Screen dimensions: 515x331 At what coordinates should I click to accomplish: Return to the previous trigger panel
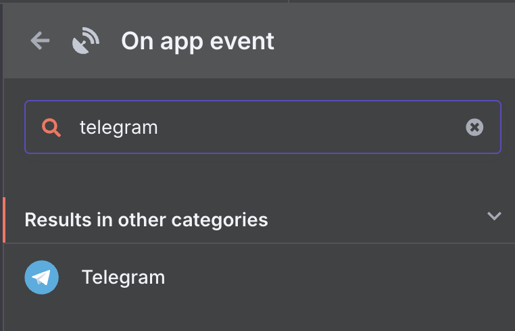point(40,41)
